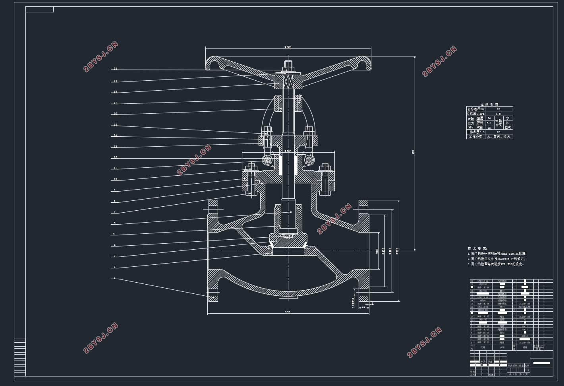Screen dimensions: 564x386
Task: Select part callout number 12
Action: [115, 157]
